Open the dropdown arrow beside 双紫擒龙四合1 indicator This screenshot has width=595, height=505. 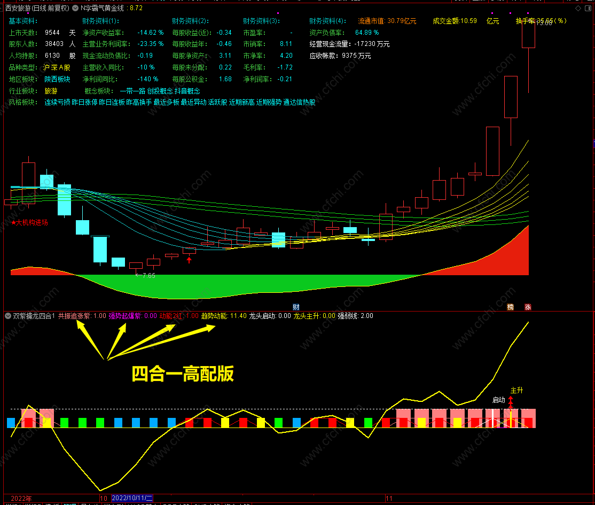pyautogui.click(x=8, y=316)
